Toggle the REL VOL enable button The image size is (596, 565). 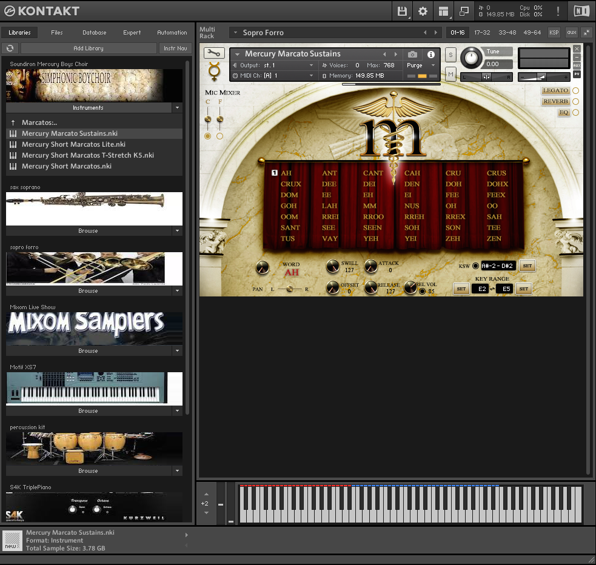point(422,292)
